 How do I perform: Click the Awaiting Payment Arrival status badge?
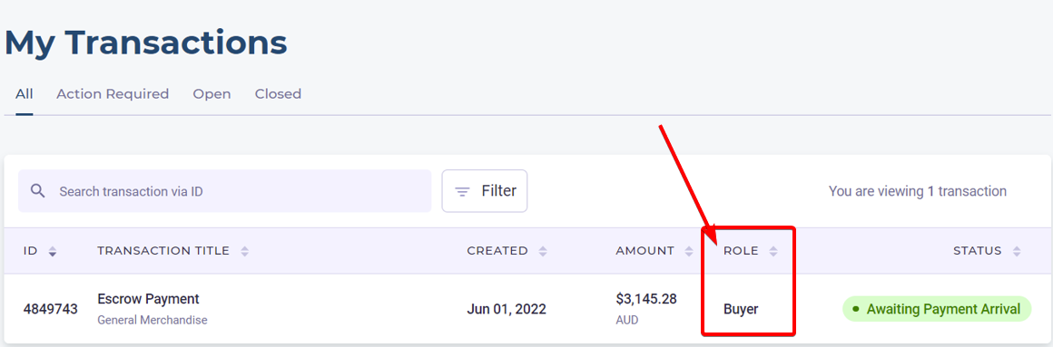(936, 309)
